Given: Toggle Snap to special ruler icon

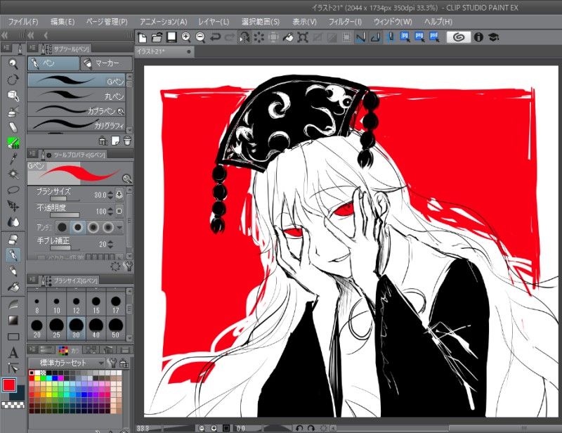Looking at the screenshot, I should point(376,37).
